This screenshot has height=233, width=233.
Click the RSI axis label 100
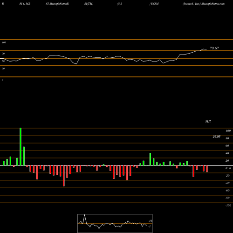tap(4, 42)
